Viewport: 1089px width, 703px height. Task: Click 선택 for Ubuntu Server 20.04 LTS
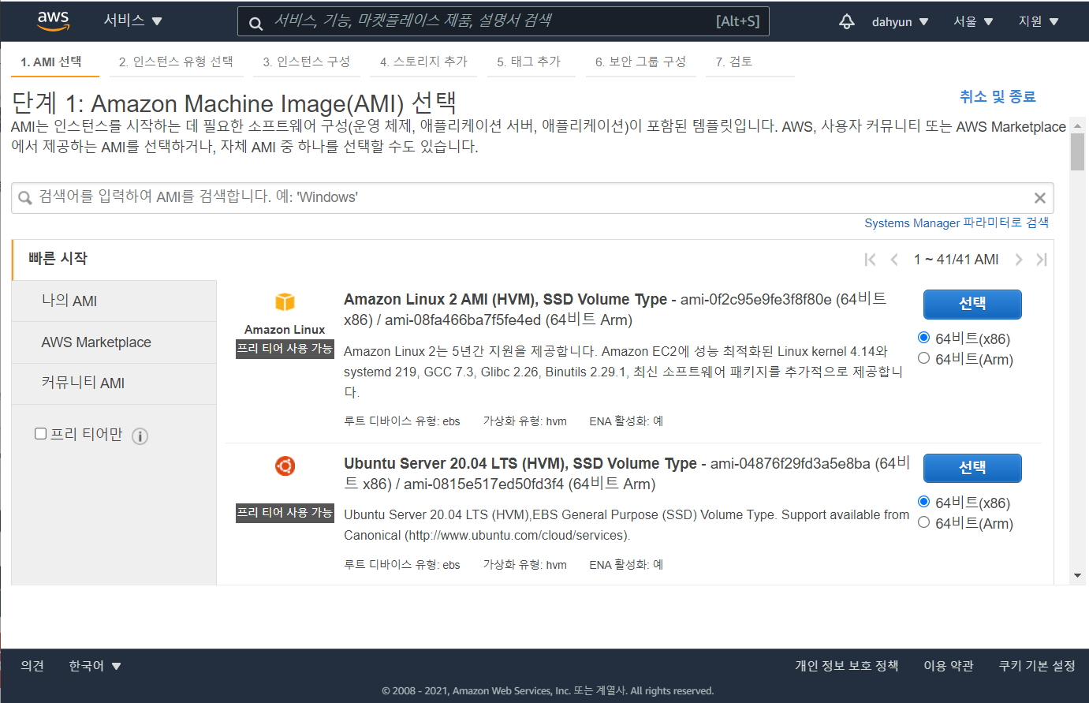pos(972,468)
